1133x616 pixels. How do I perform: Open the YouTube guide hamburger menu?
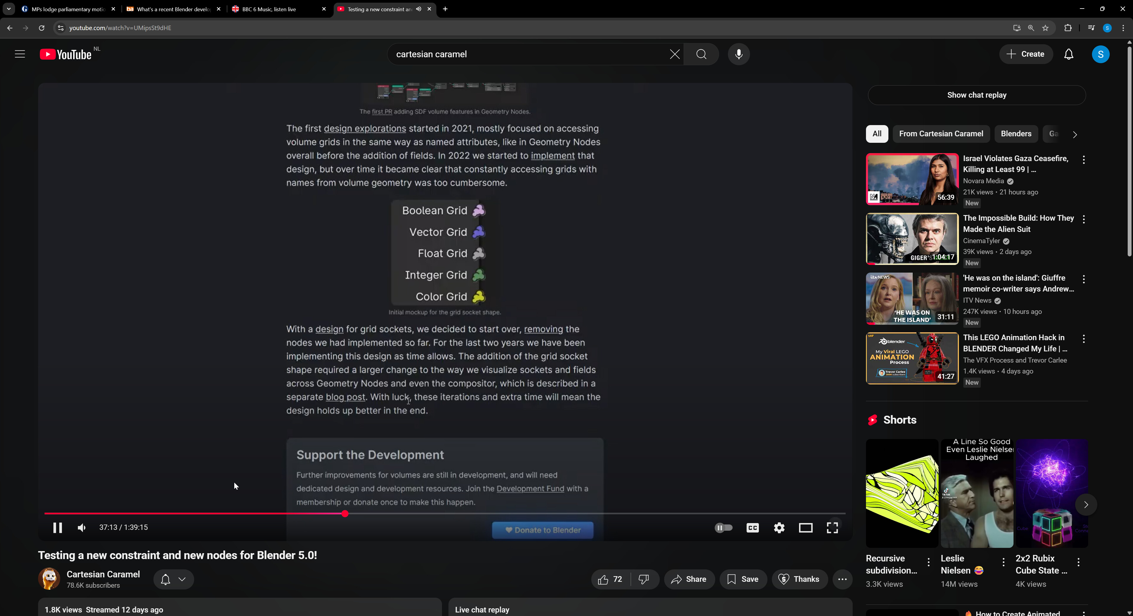click(x=20, y=54)
